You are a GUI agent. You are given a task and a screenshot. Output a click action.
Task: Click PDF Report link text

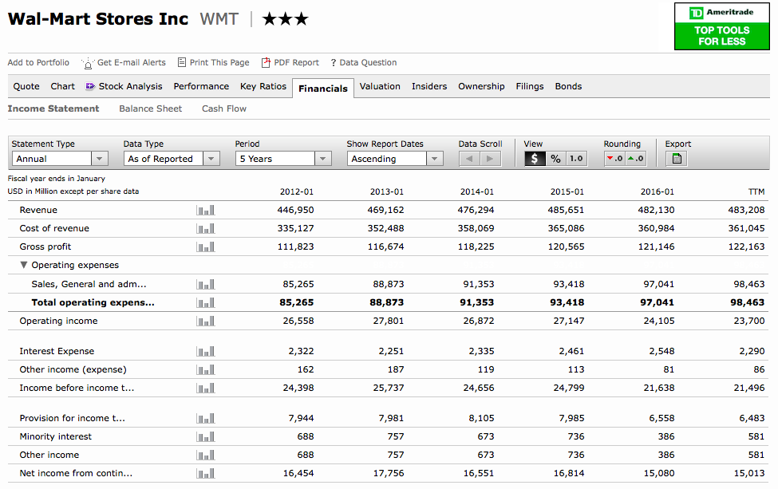(x=296, y=62)
